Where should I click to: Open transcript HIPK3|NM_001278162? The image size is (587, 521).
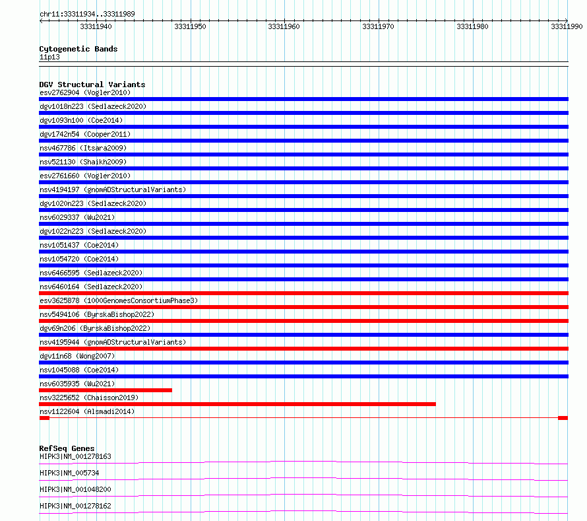tap(75, 506)
